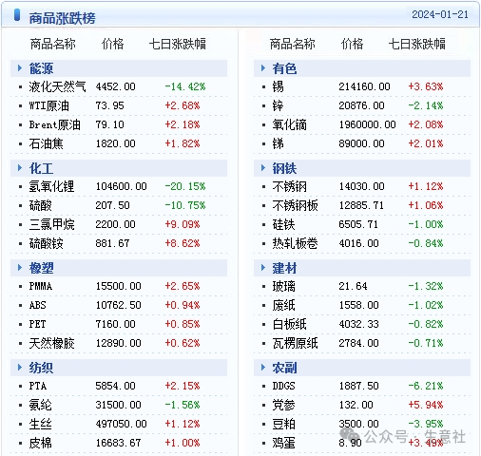Click the -14.42% change value
This screenshot has height=456, width=481.
click(x=185, y=86)
